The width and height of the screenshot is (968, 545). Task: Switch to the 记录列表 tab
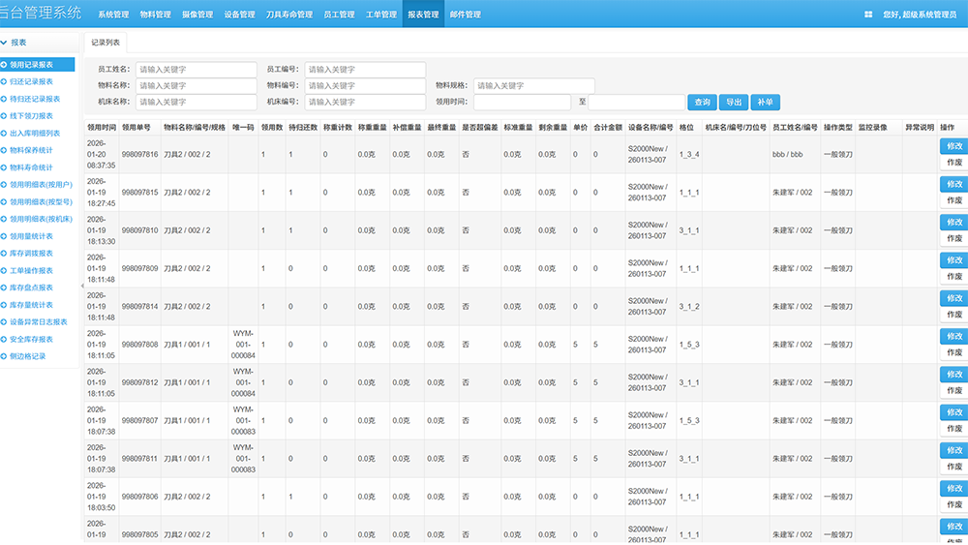pos(106,43)
